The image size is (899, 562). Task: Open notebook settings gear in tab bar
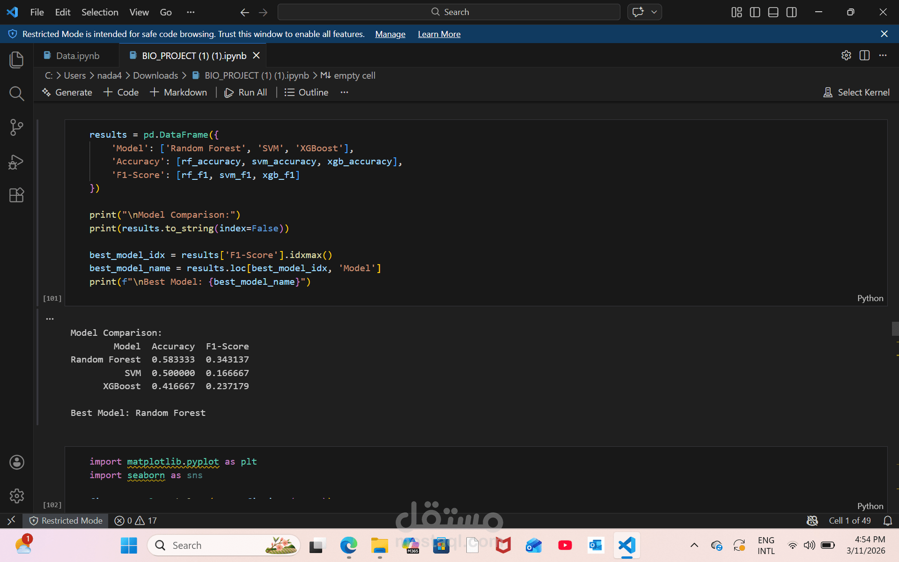(846, 55)
